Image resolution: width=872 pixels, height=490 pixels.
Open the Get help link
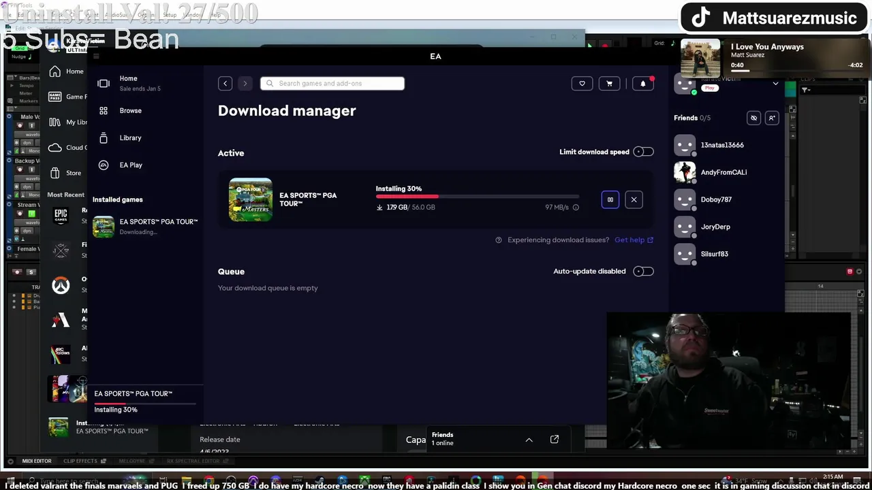tap(634, 240)
